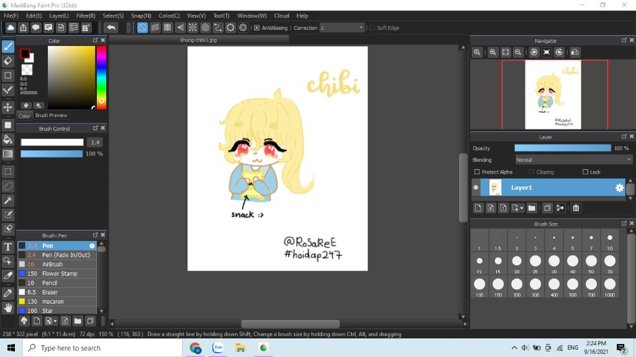Open snap settings gear icon
Image resolution: width=636 pixels, height=357 pixels.
[243, 27]
